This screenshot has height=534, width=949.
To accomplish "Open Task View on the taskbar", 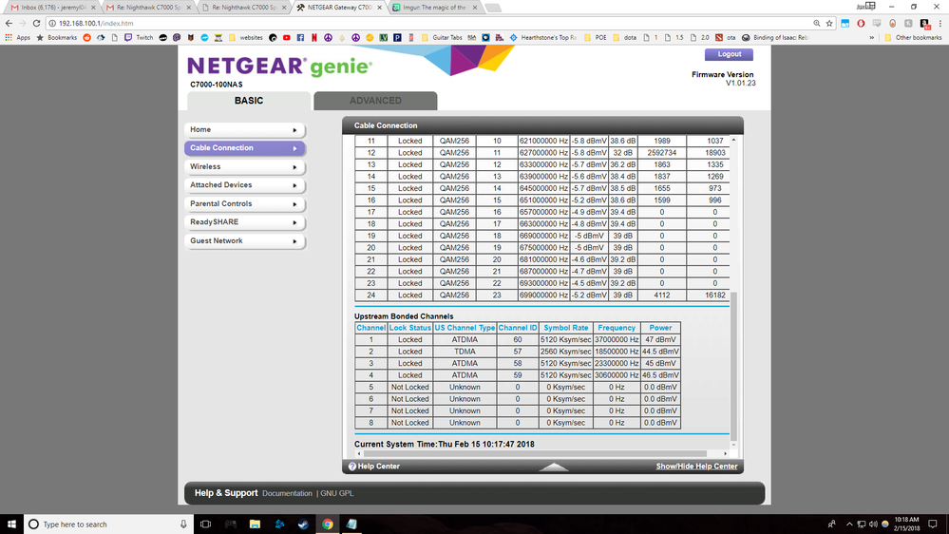I will (205, 524).
